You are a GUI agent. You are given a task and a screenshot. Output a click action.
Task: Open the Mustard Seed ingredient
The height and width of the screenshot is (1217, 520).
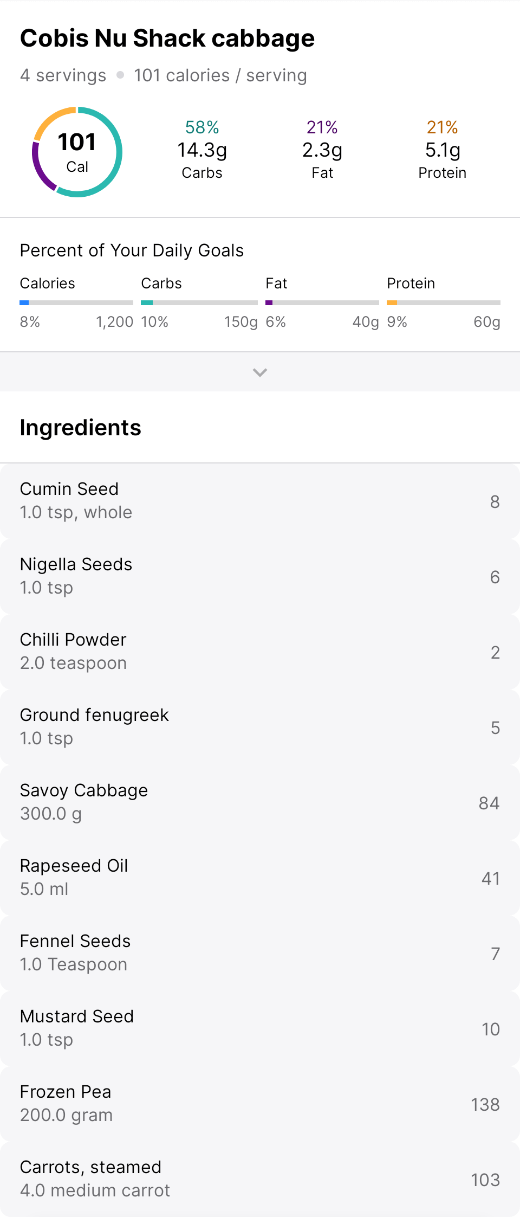[260, 1028]
